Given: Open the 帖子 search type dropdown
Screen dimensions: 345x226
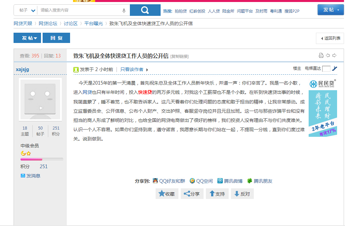Looking at the screenshot, I should coord(27,10).
